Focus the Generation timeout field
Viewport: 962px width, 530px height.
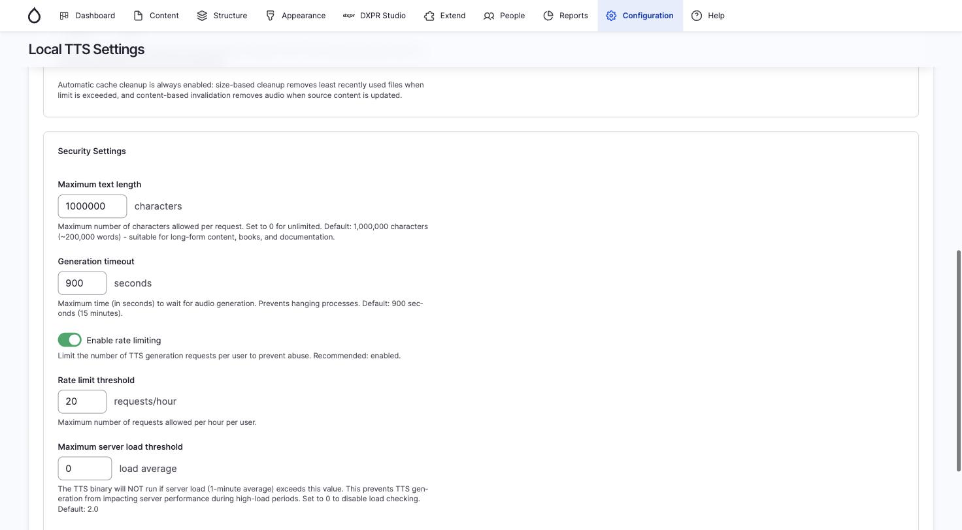[x=82, y=283]
